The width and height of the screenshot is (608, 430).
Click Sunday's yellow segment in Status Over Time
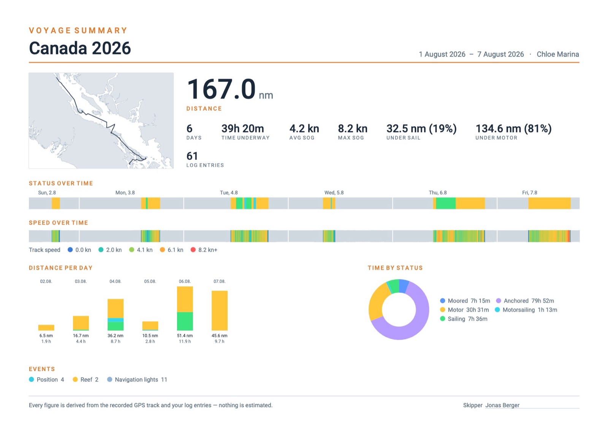click(x=56, y=203)
